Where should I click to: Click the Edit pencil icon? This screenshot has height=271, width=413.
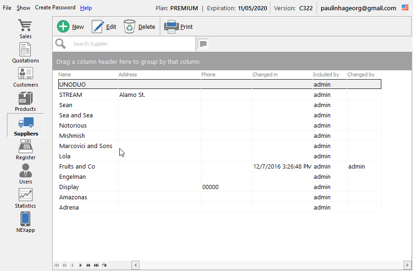(x=97, y=27)
